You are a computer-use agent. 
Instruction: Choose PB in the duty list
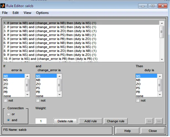(x=146, y=92)
